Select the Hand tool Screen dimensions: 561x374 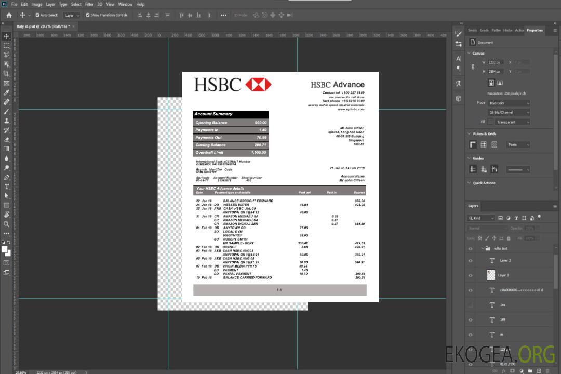click(6, 215)
